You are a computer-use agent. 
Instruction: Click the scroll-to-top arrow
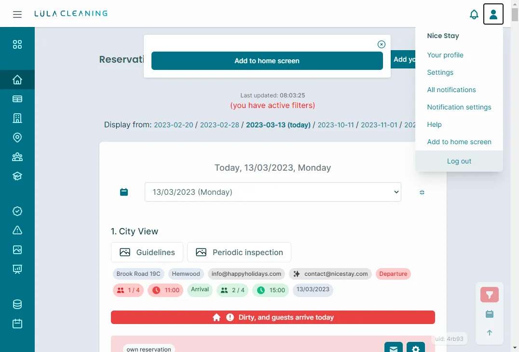tap(490, 333)
